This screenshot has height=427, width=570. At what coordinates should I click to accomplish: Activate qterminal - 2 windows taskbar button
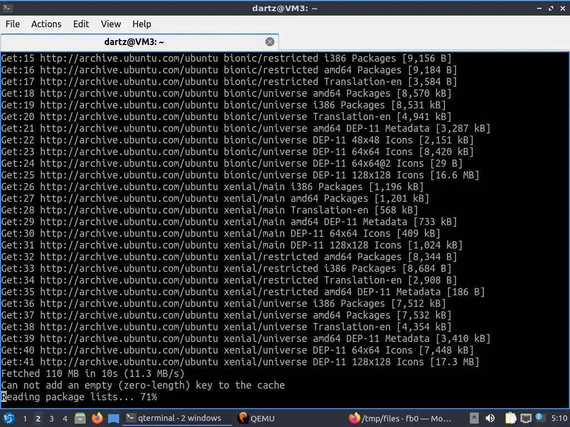pyautogui.click(x=177, y=418)
